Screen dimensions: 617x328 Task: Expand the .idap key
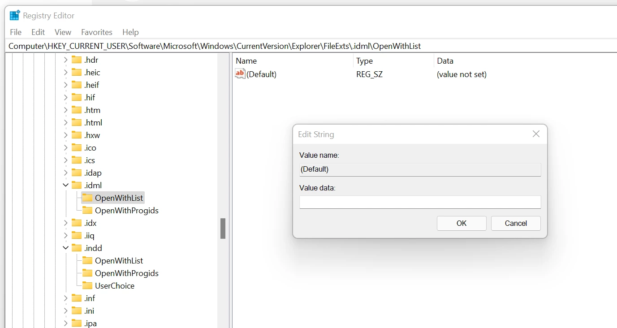[x=66, y=173]
